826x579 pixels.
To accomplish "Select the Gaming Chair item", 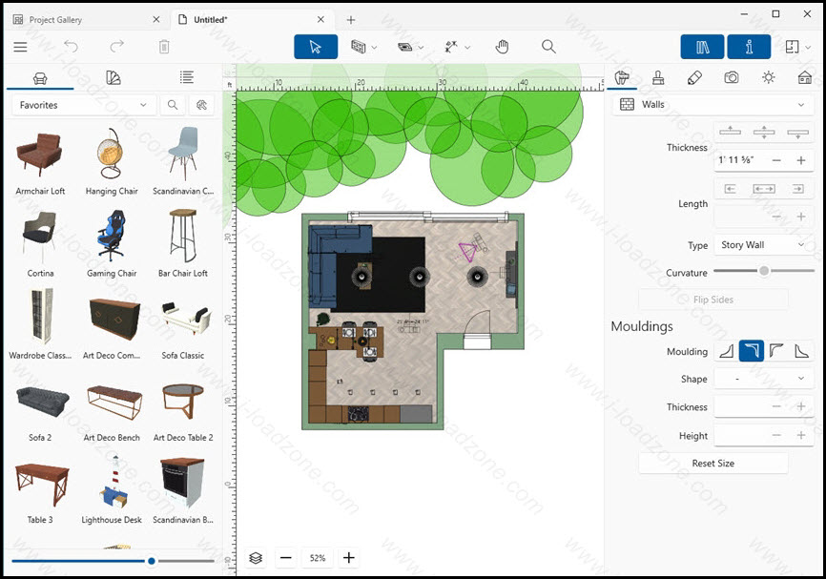I will 112,244.
